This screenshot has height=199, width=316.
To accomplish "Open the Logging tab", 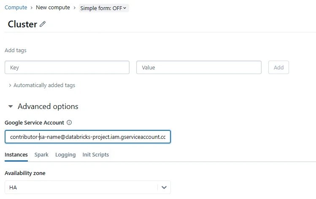I will pyautogui.click(x=65, y=155).
